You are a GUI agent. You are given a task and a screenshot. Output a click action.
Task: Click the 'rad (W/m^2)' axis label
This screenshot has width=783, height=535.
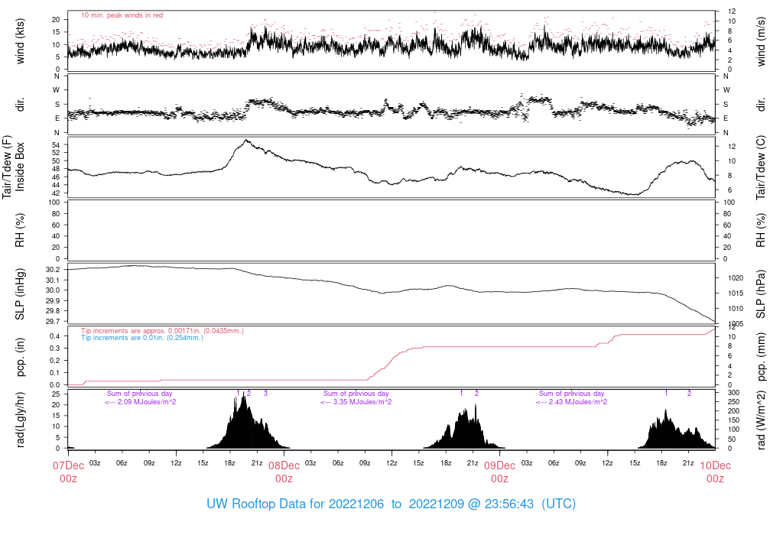(x=761, y=420)
